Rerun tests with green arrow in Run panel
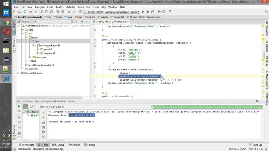 click(19, 107)
